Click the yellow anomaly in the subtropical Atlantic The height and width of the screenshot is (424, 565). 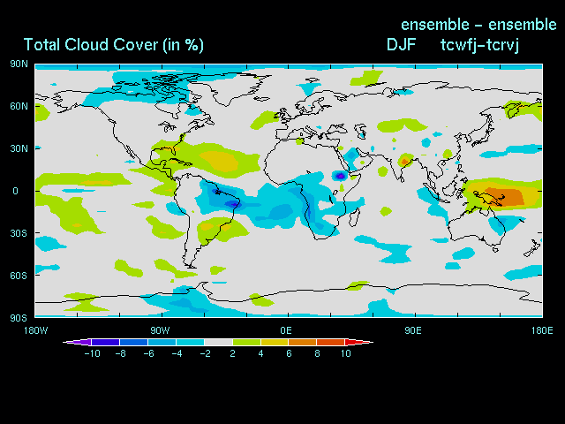(x=219, y=161)
